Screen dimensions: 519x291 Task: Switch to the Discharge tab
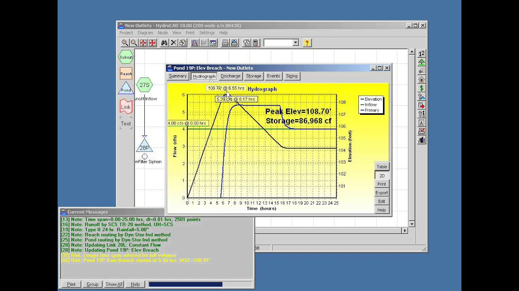click(231, 76)
